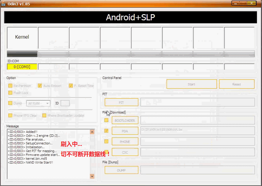Uncheck the box beside the PDA button
Screen dimensions: 262x186
click(x=106, y=131)
